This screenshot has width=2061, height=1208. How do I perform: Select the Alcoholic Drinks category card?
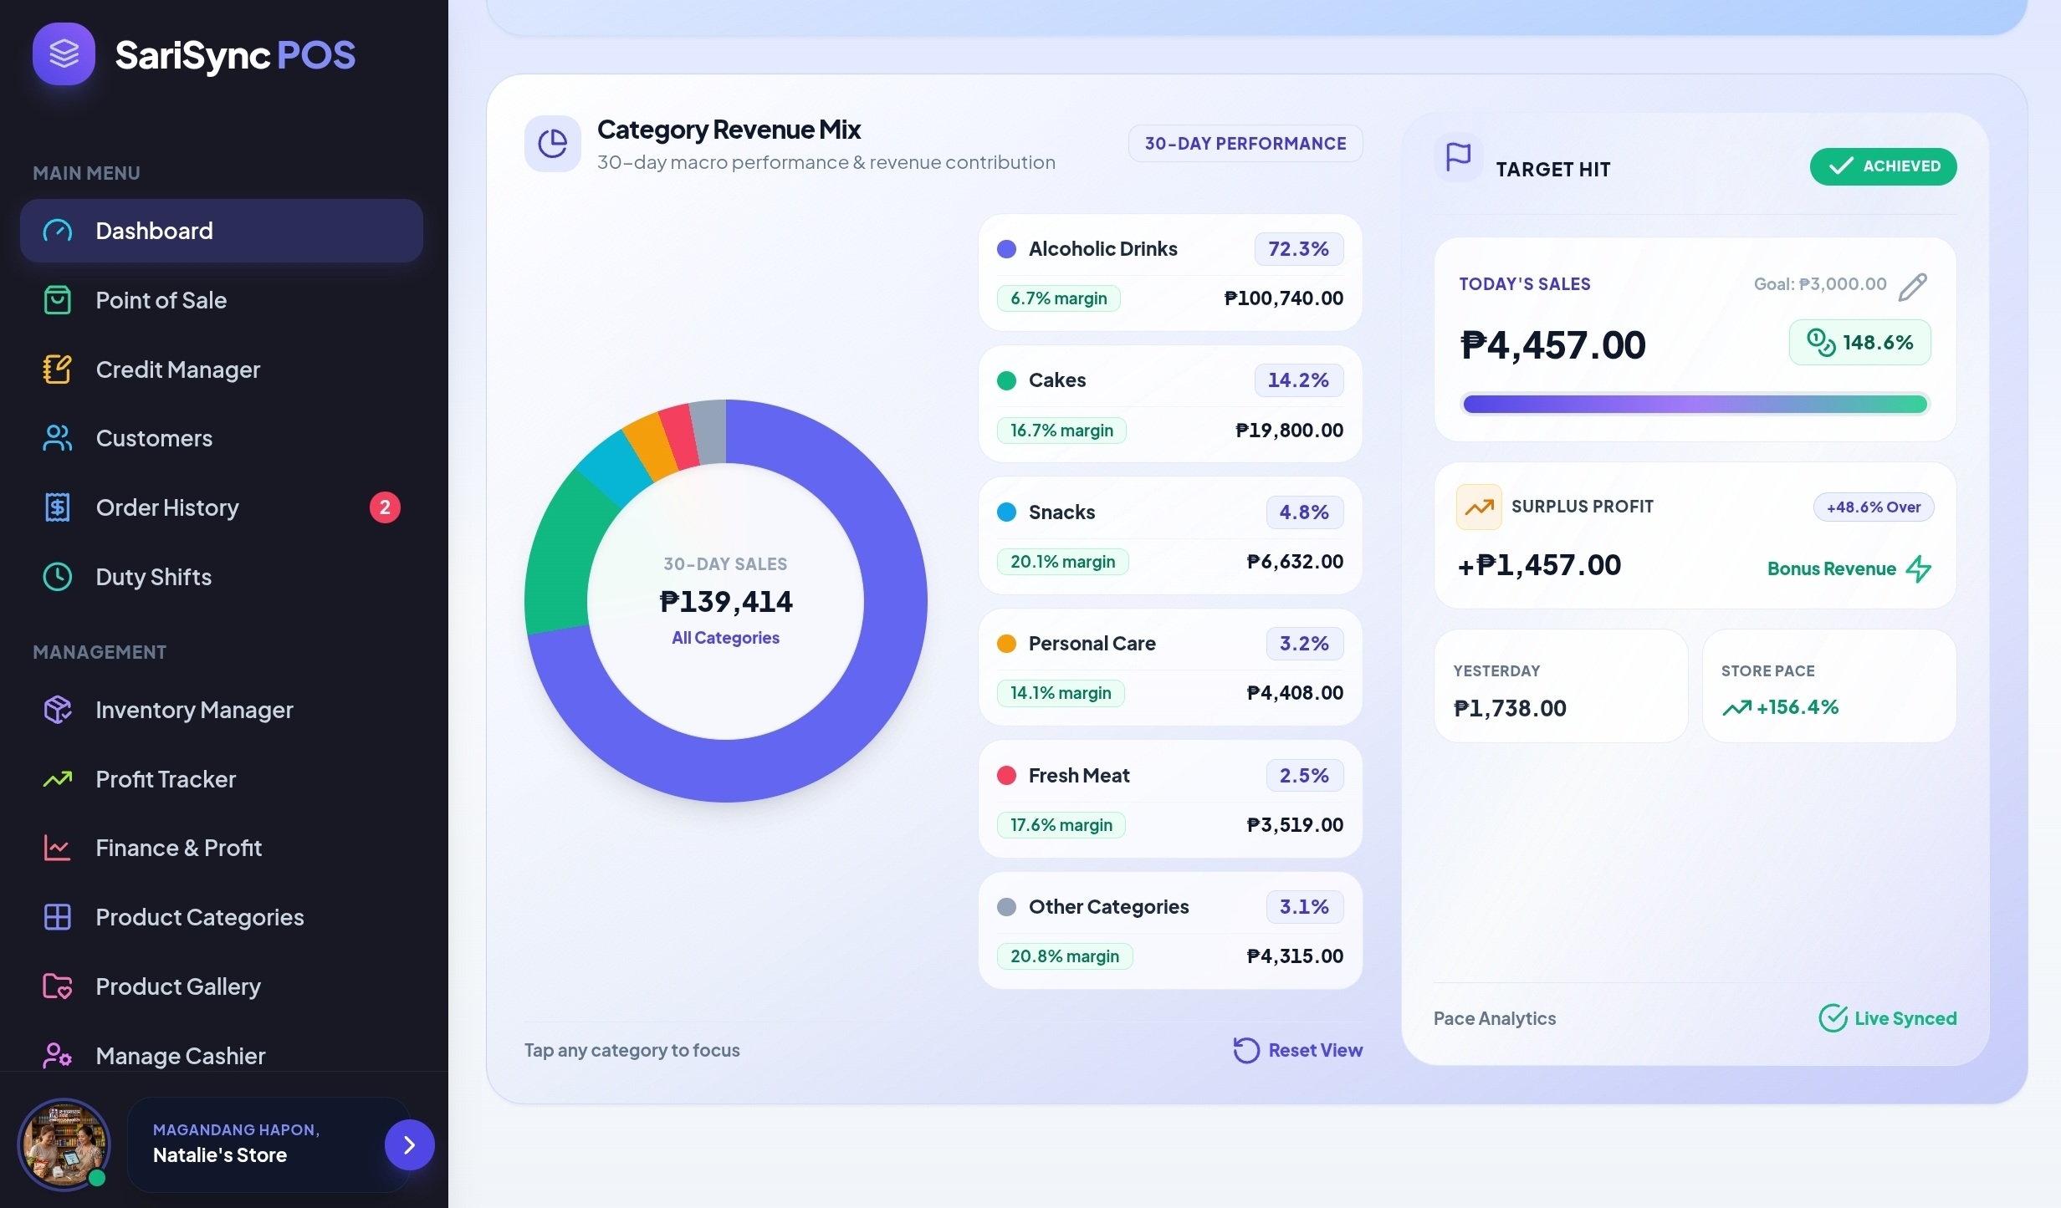[x=1170, y=273]
